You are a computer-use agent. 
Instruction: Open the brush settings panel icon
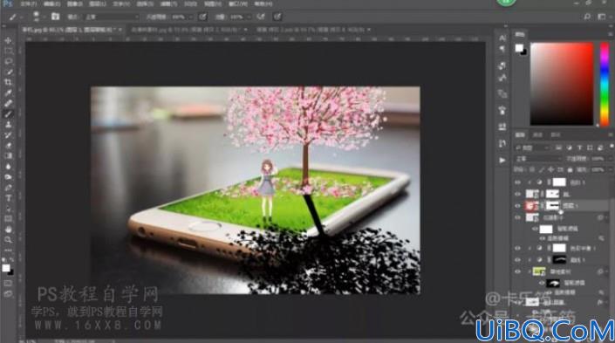point(55,17)
